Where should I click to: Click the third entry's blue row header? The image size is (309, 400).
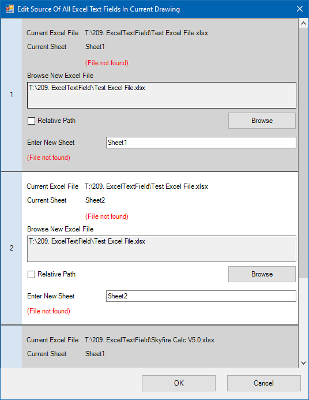coord(12,347)
